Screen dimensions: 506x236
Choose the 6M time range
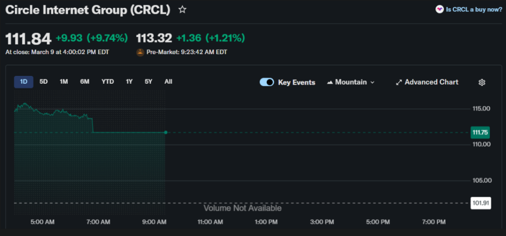[x=85, y=82]
